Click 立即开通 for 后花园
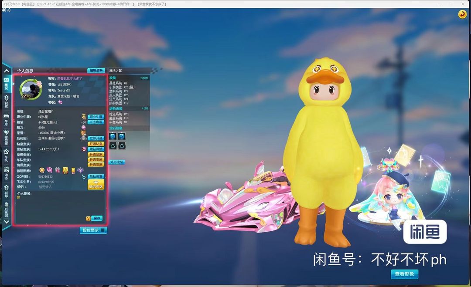Image resolution: width=471 pixels, height=287 pixels. click(x=96, y=138)
